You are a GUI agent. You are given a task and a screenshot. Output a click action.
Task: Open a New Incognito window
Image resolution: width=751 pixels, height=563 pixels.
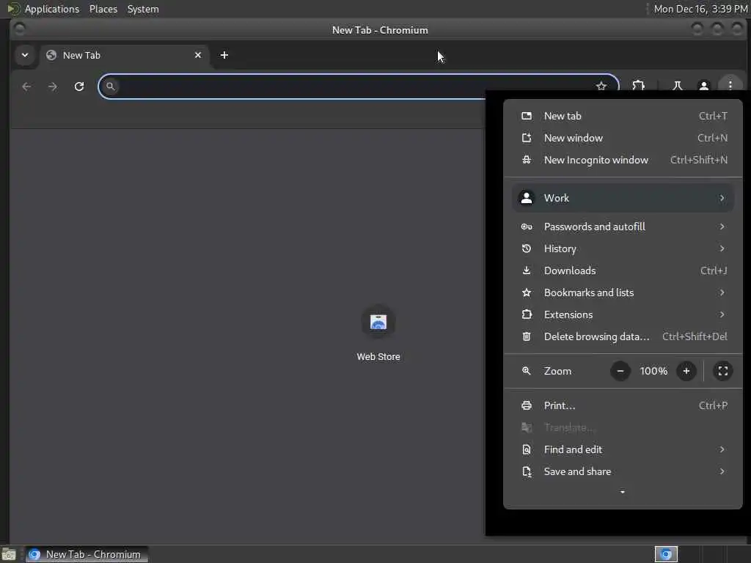click(x=623, y=160)
